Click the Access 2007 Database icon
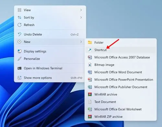The image size is (162, 127). click(90, 57)
